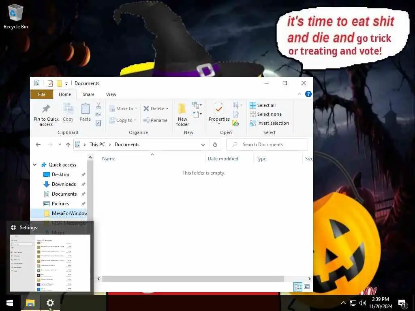Click Documents in the address bar
This screenshot has height=311, width=415.
(127, 145)
